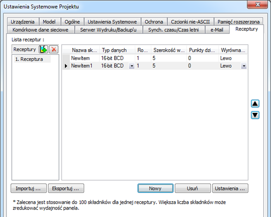Click the Punkty dzi... column header

203,50
